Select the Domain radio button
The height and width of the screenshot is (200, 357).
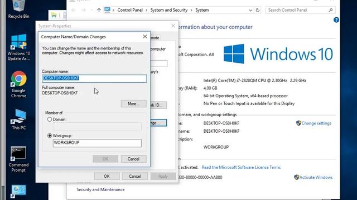50,119
